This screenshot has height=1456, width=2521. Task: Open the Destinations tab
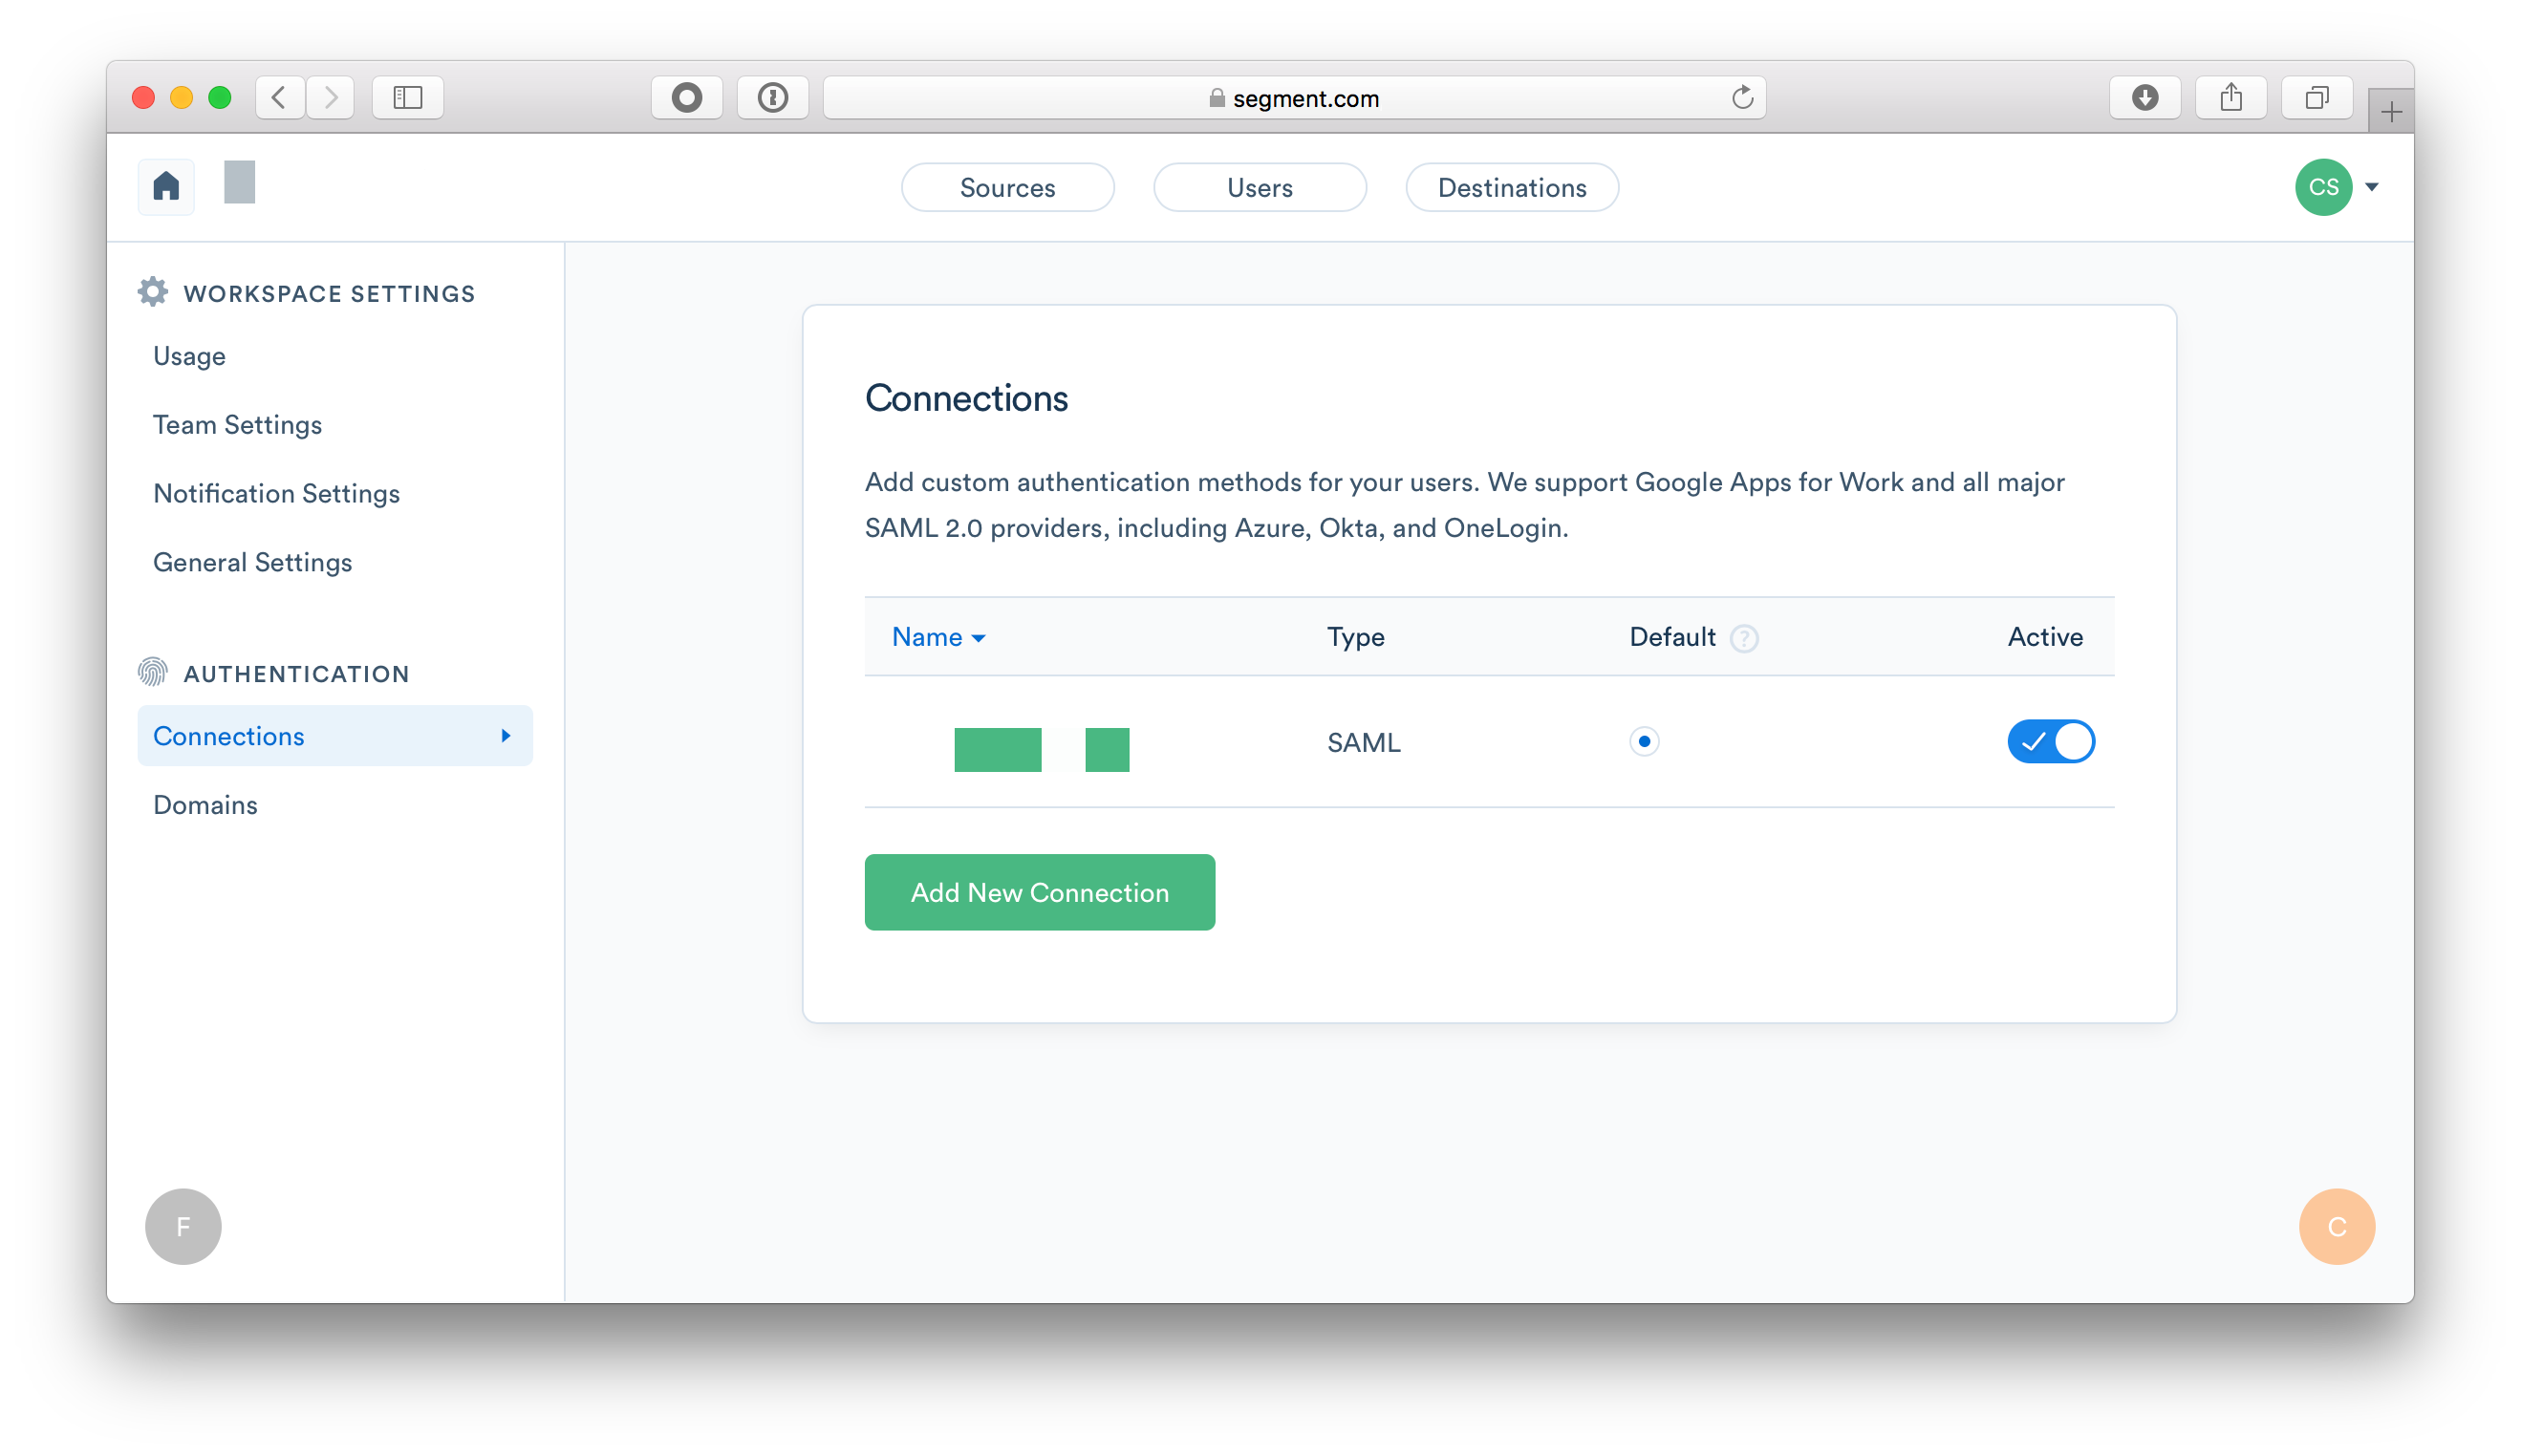[x=1511, y=187]
